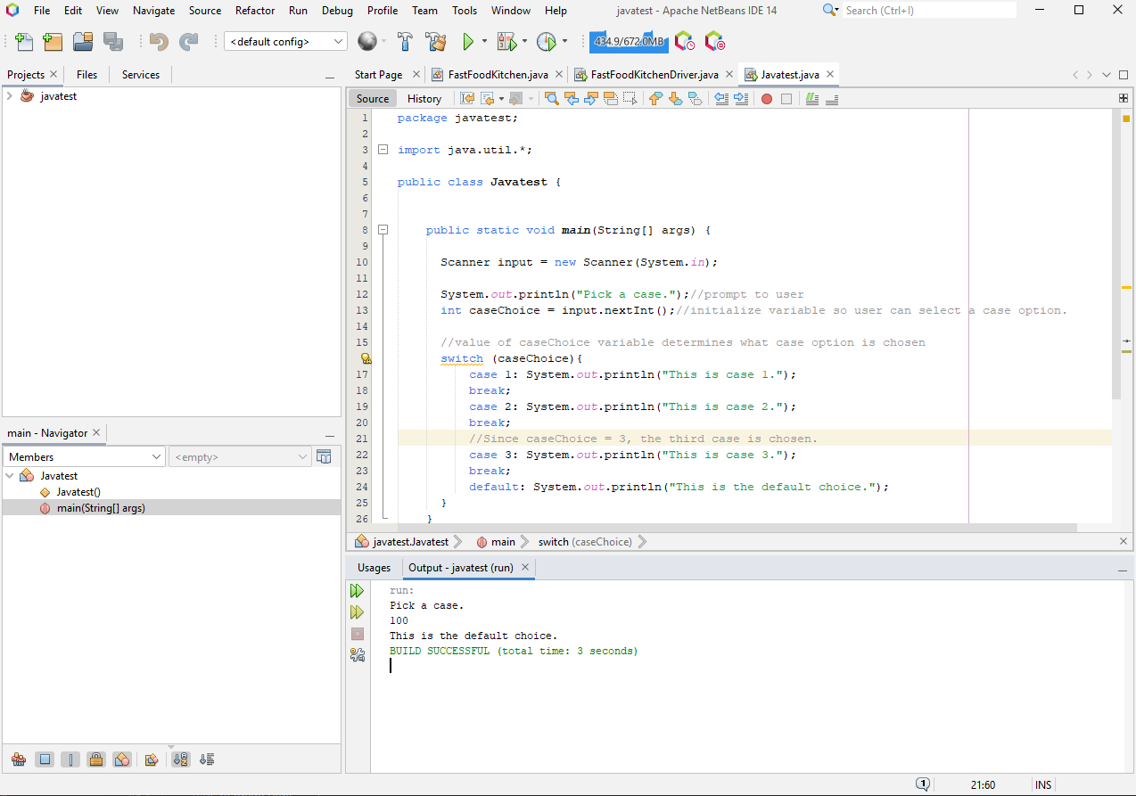Open the debug dropdown arrow
Viewport: 1136px width, 796px height.
pyautogui.click(x=524, y=41)
